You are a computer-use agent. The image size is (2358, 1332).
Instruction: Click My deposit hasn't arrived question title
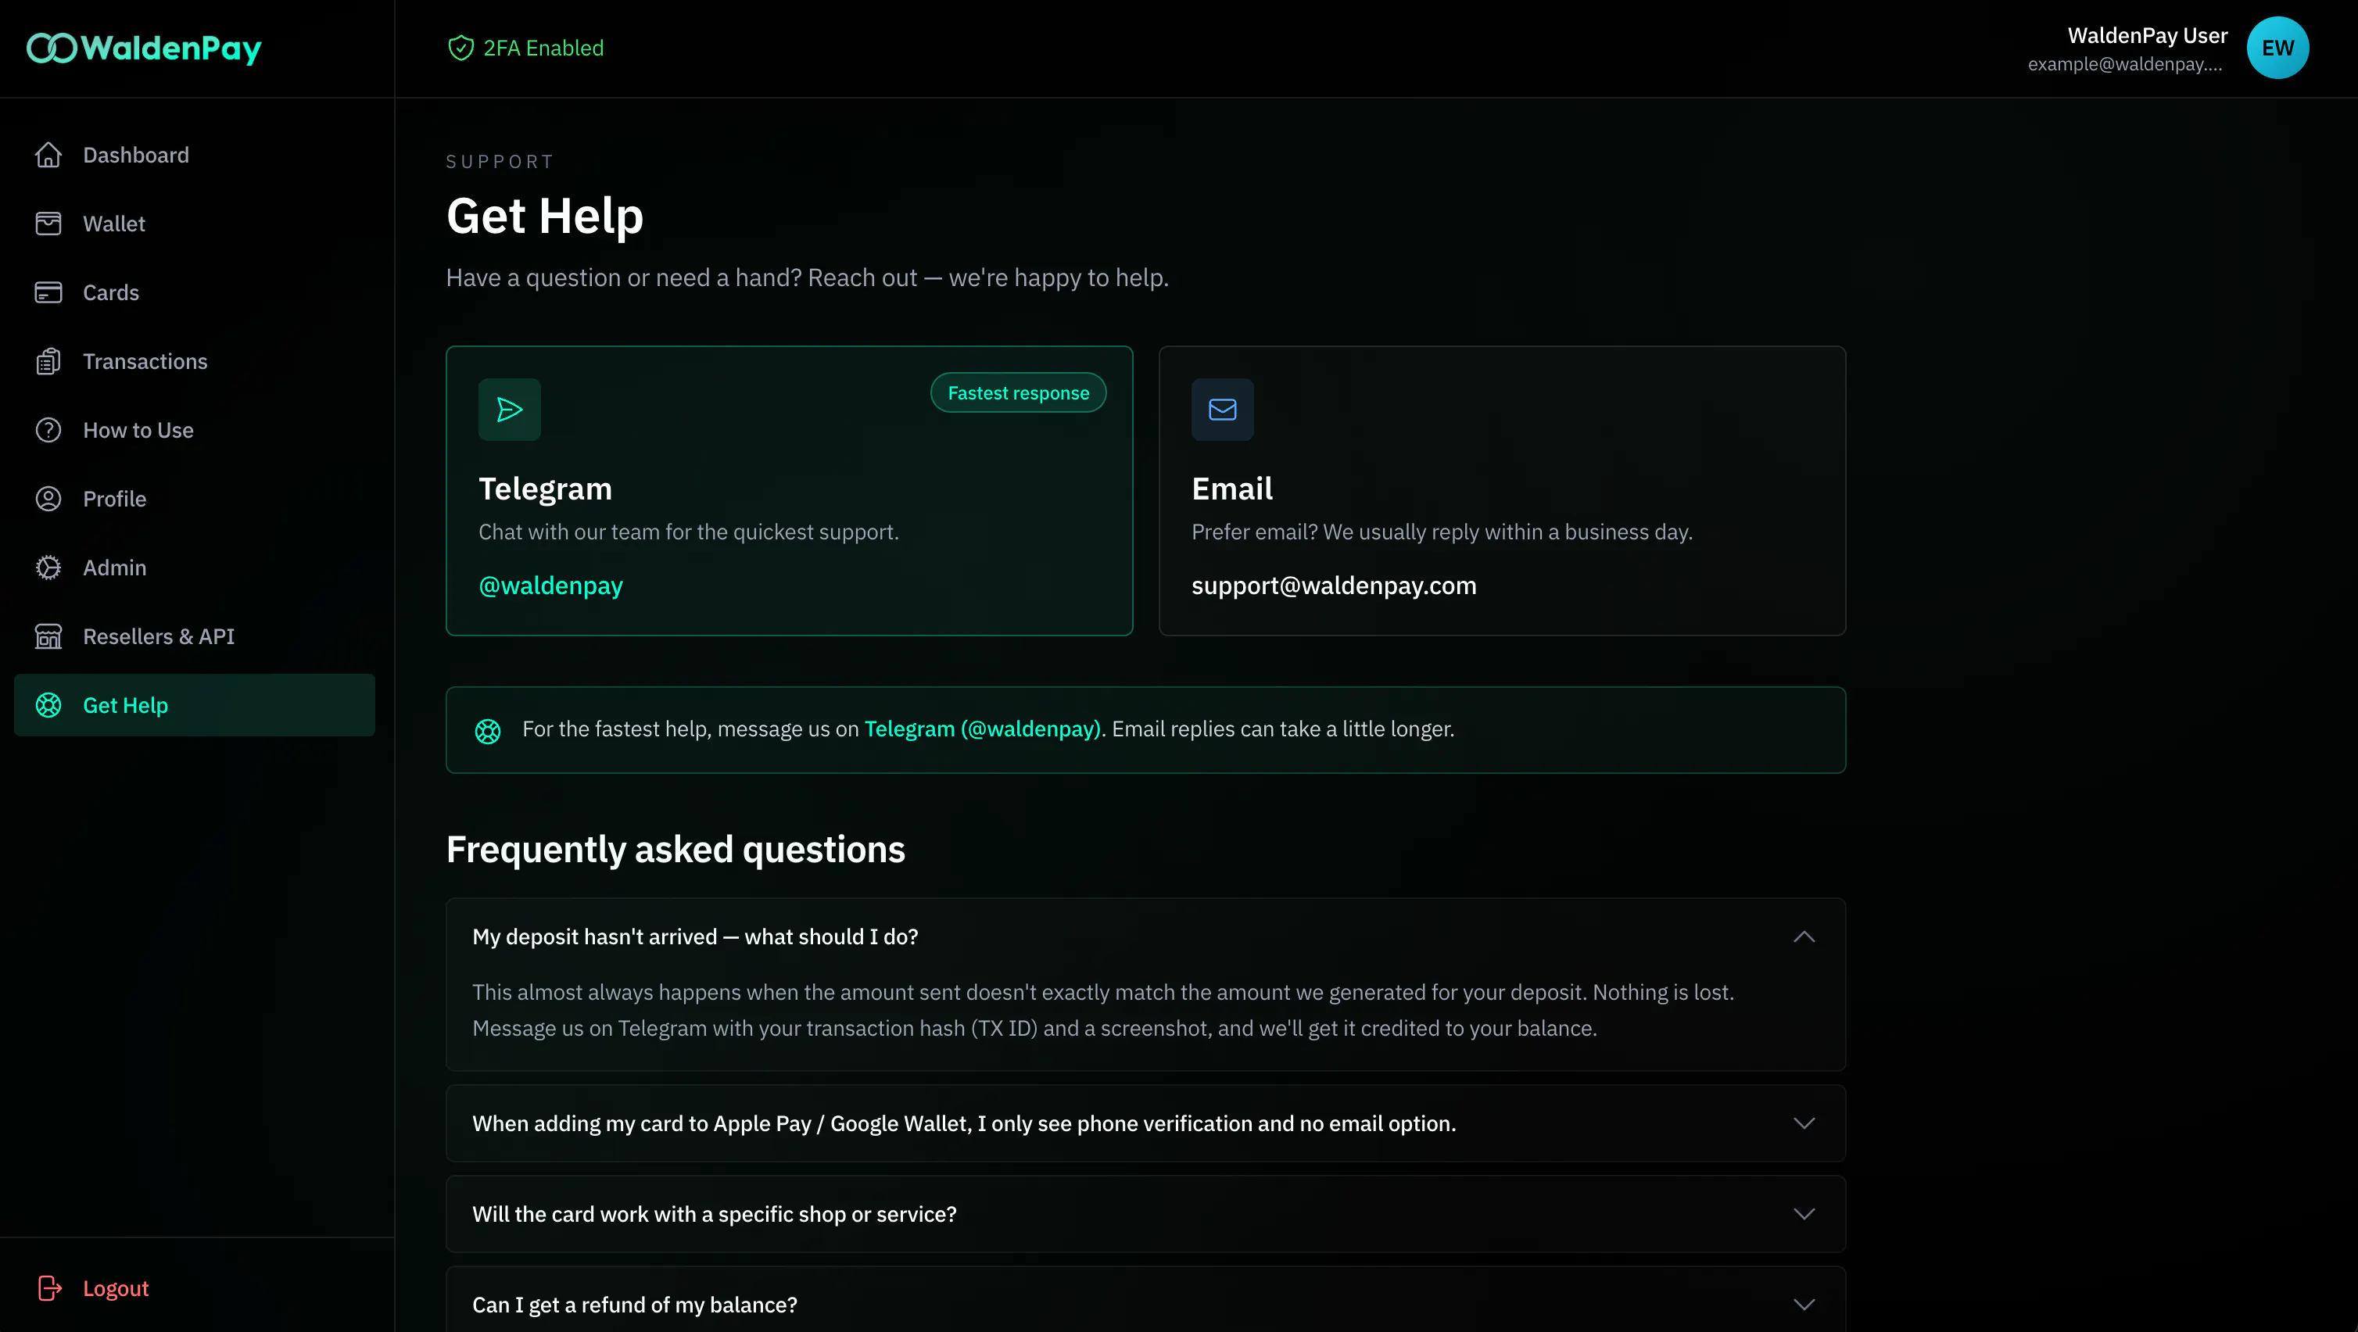point(695,936)
